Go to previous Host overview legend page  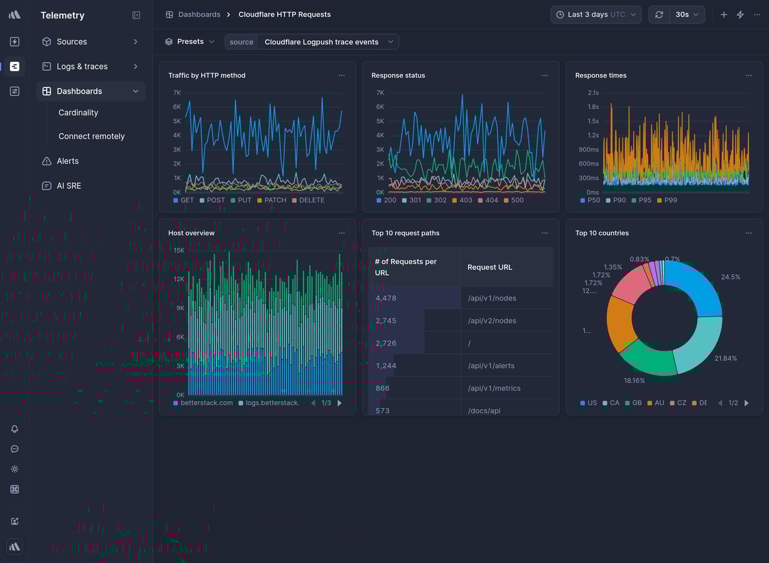[313, 403]
